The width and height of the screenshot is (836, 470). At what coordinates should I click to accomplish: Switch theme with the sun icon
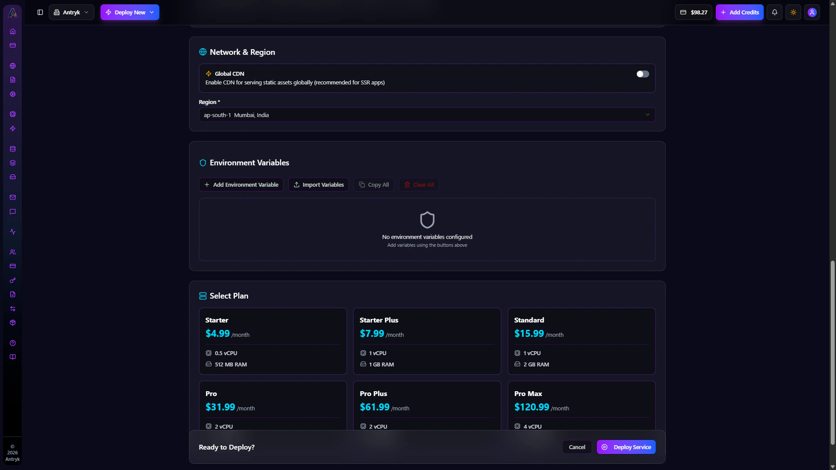point(793,12)
